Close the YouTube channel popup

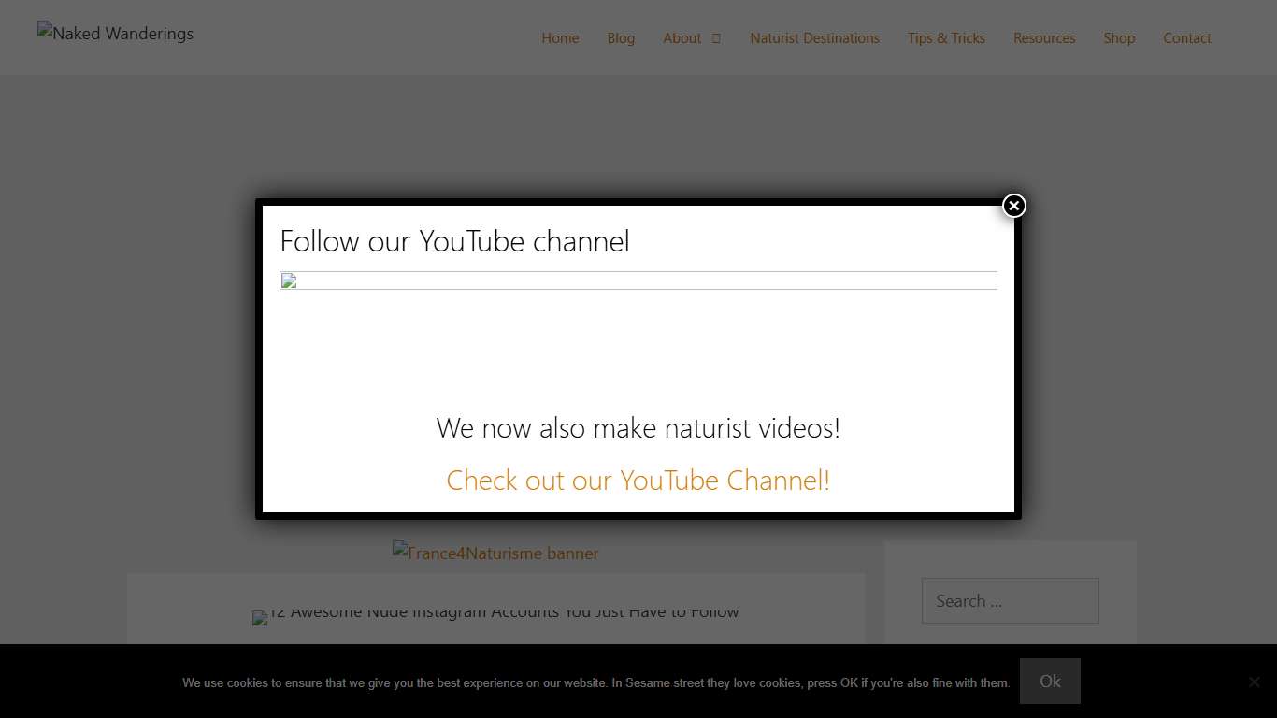1014,206
